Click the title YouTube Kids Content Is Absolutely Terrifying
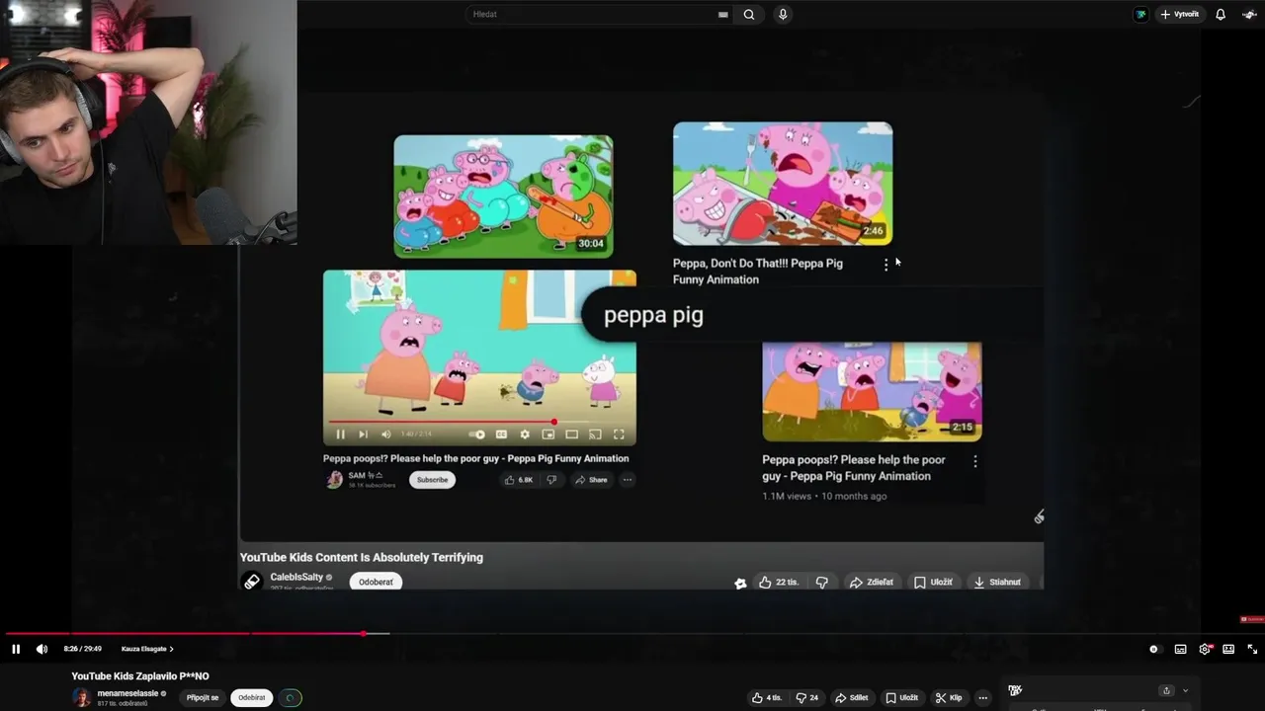This screenshot has width=1265, height=711. pos(361,558)
